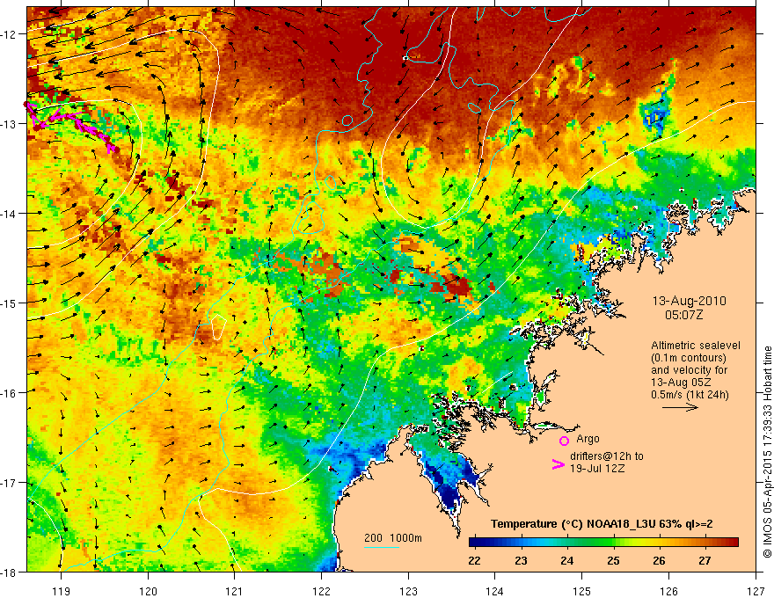This screenshot has height=598, width=774.
Task: Click the "05:07Z" time label
Action: point(683,315)
